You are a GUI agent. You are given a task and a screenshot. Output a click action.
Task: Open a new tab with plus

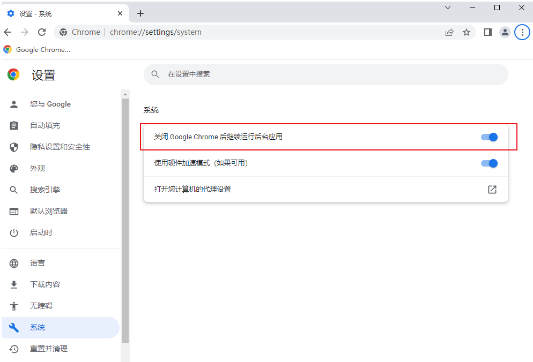click(x=140, y=13)
